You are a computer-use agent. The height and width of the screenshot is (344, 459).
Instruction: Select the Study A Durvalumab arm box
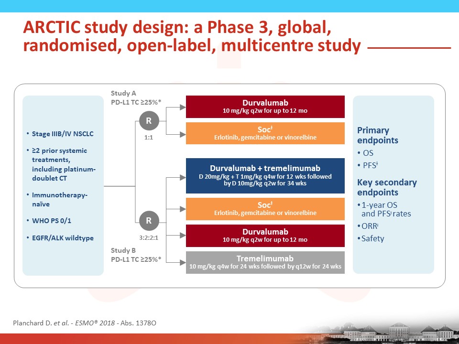coord(265,107)
